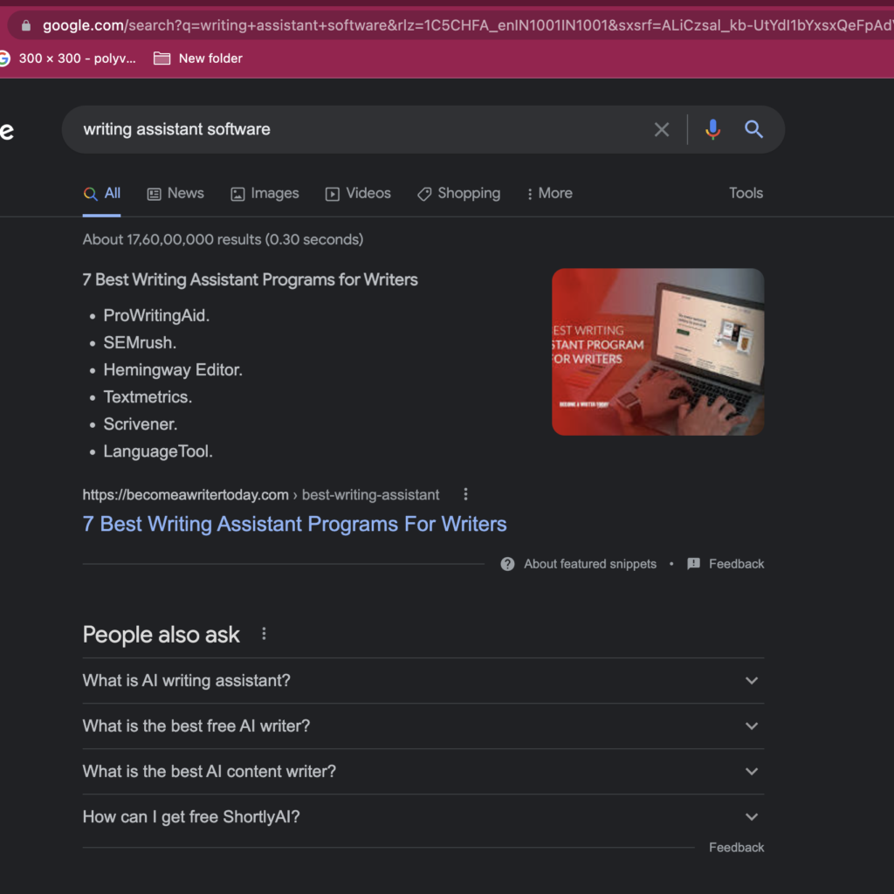Switch to the News tab
Screen dimensions: 894x894
click(175, 193)
